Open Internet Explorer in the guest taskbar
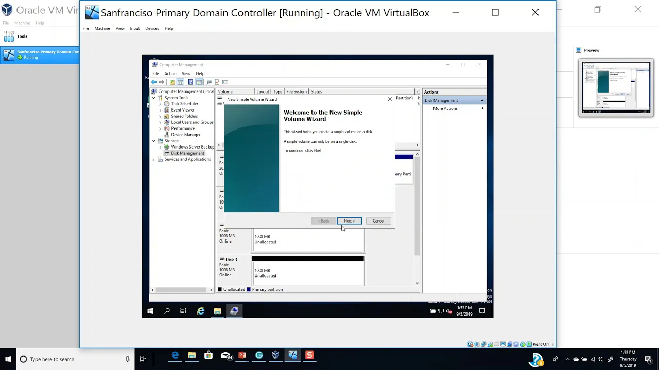 [200, 311]
